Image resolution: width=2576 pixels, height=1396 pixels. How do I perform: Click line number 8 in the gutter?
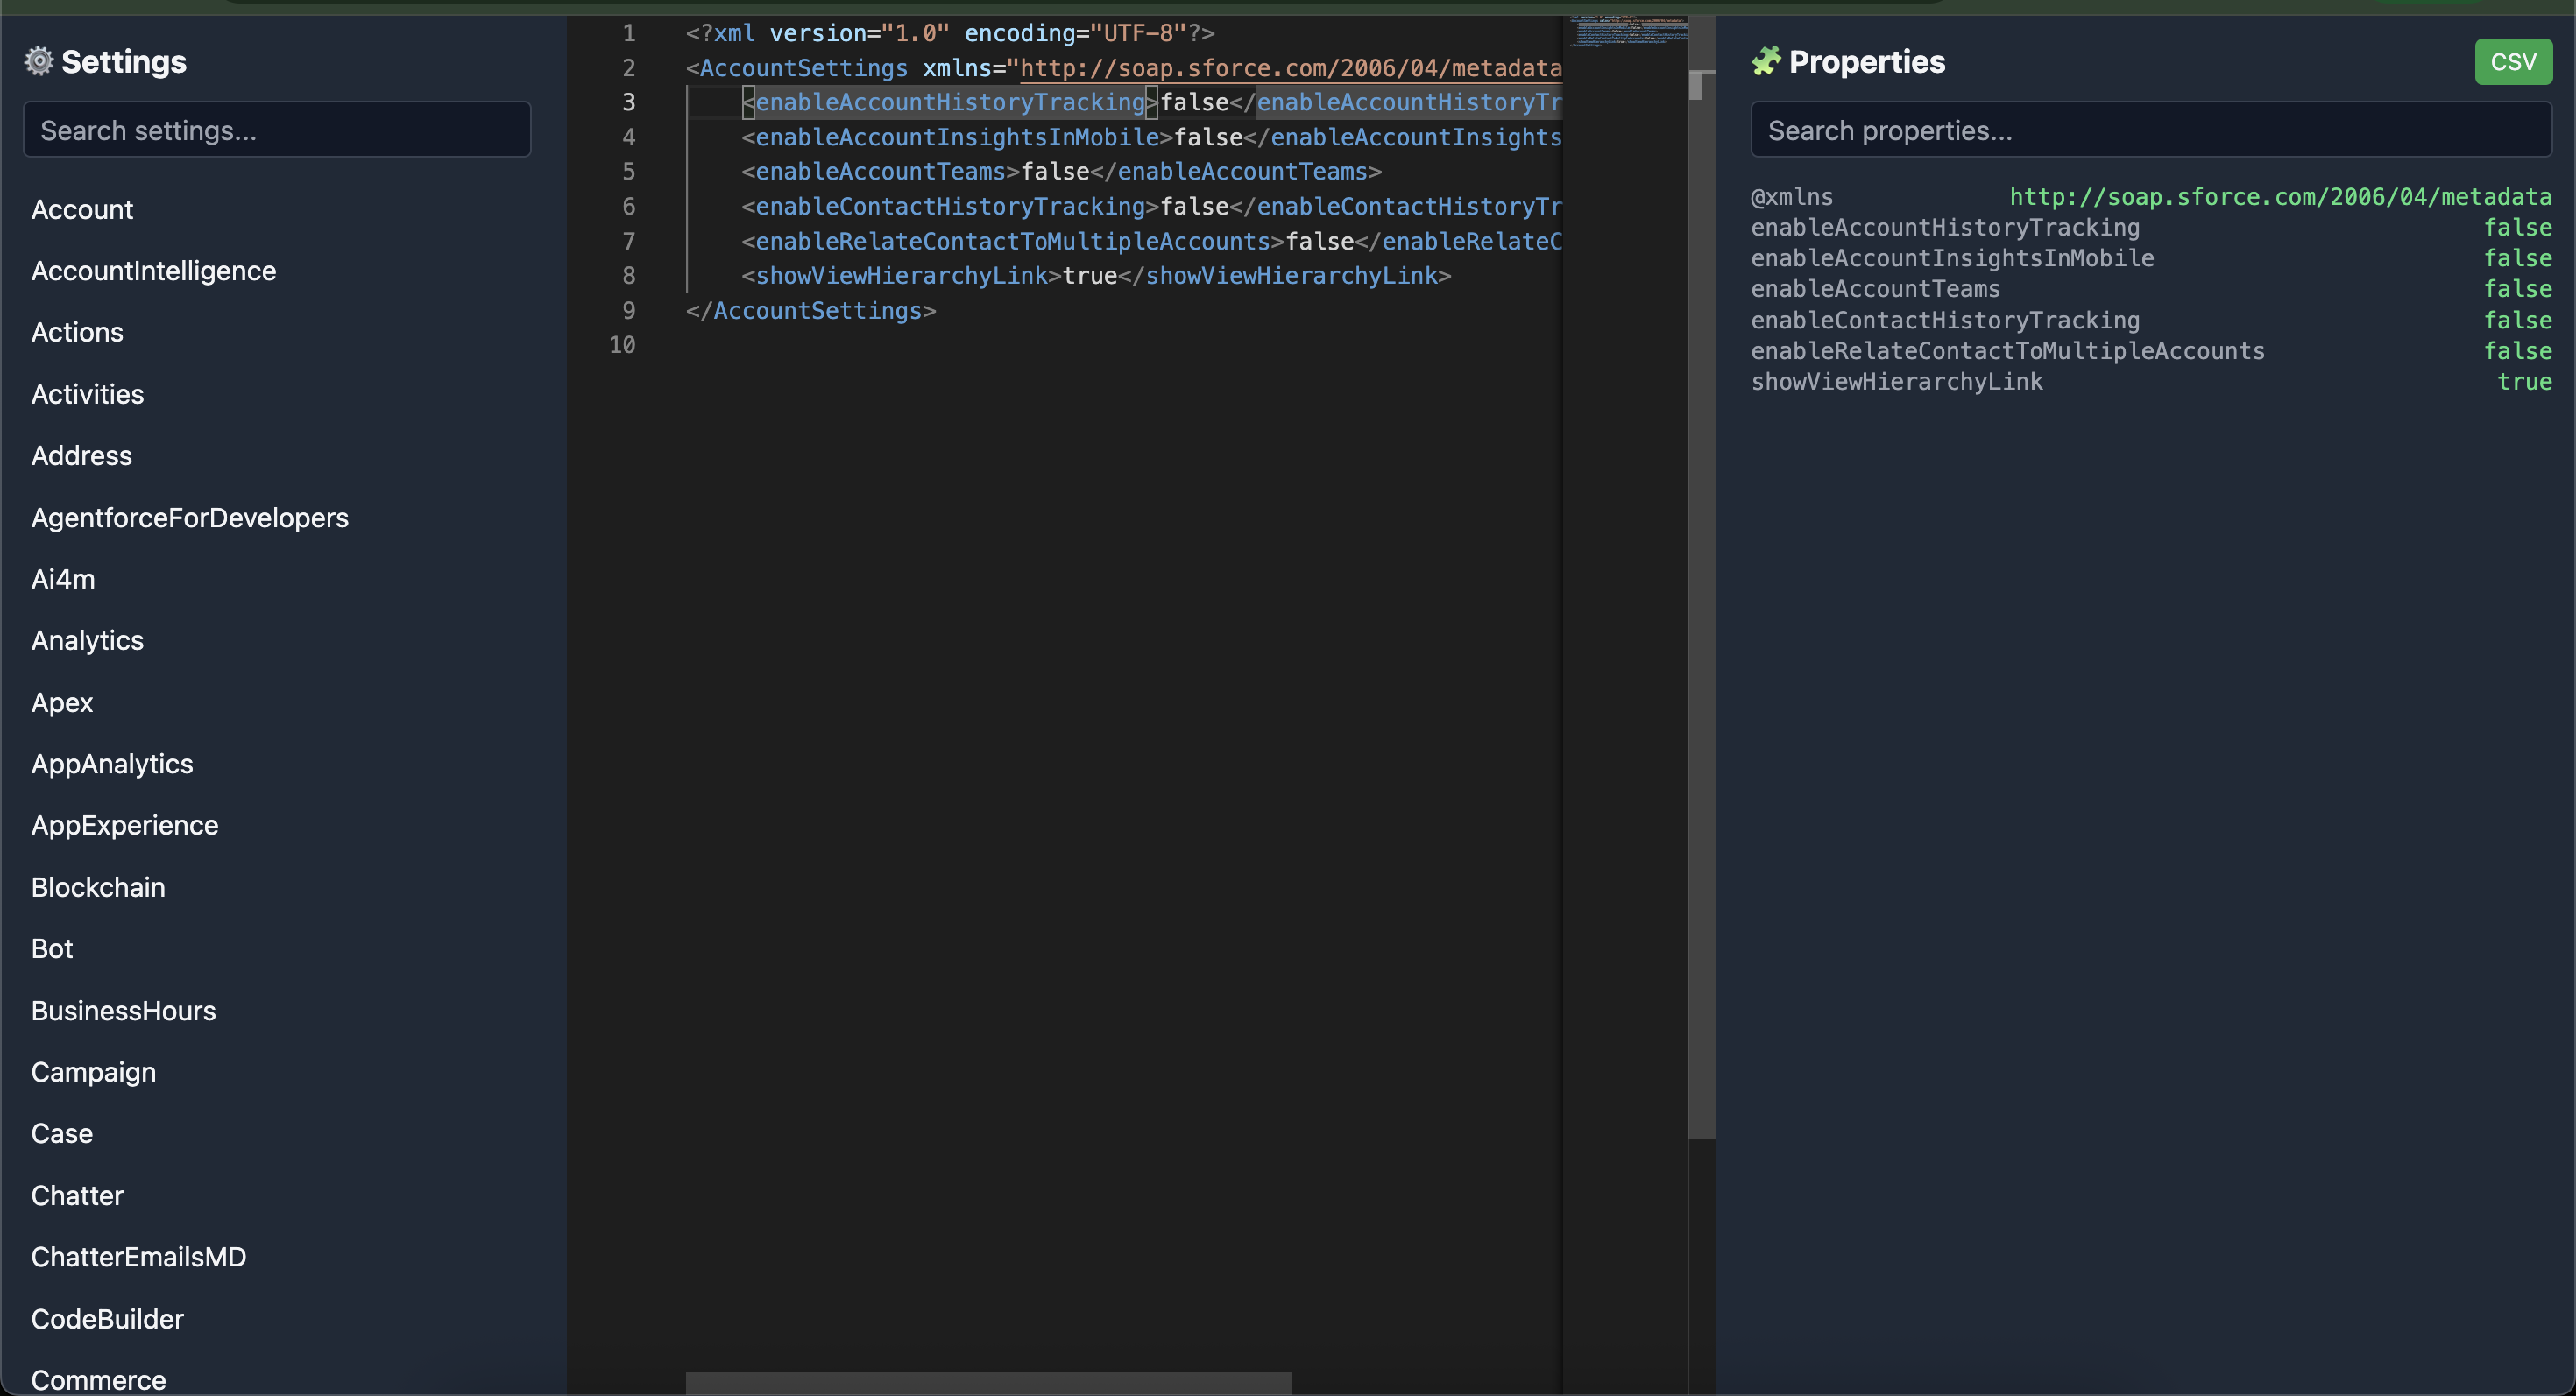[x=628, y=276]
